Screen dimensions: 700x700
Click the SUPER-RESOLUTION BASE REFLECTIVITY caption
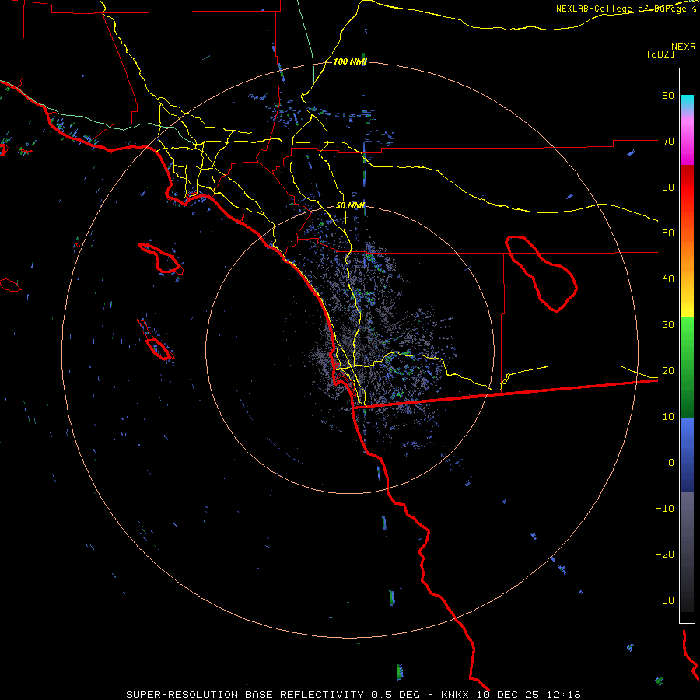[x=245, y=695]
